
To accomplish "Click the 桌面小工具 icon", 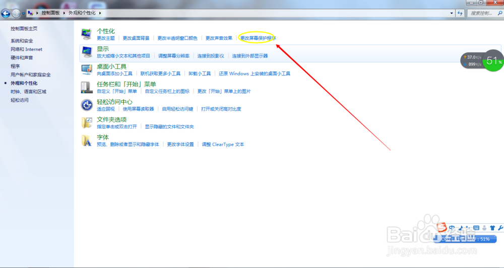I will coord(87,69).
